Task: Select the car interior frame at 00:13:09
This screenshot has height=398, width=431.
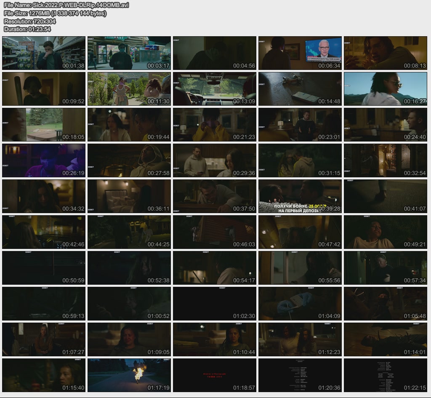Action: [215, 89]
